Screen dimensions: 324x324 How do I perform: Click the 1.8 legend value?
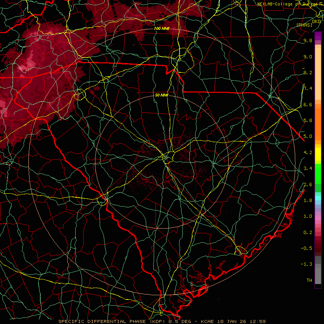pos(308,201)
